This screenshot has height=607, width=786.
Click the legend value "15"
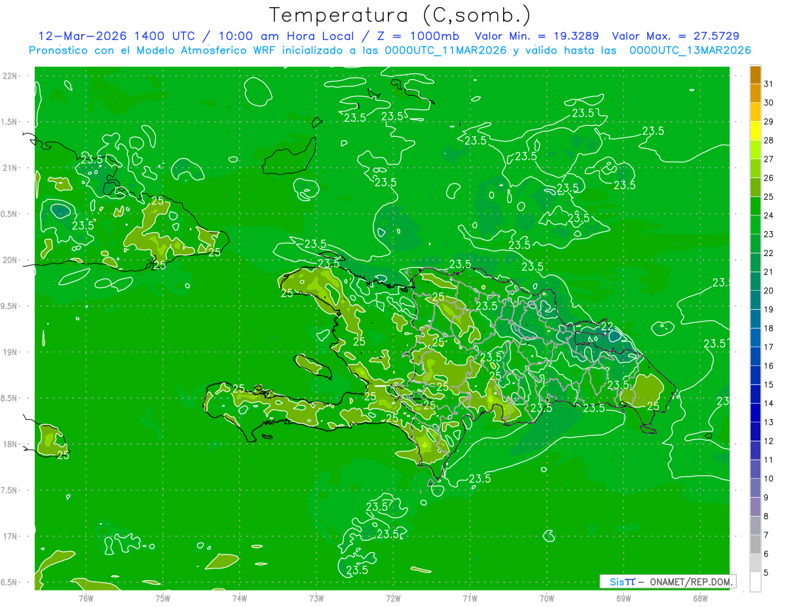click(x=769, y=385)
